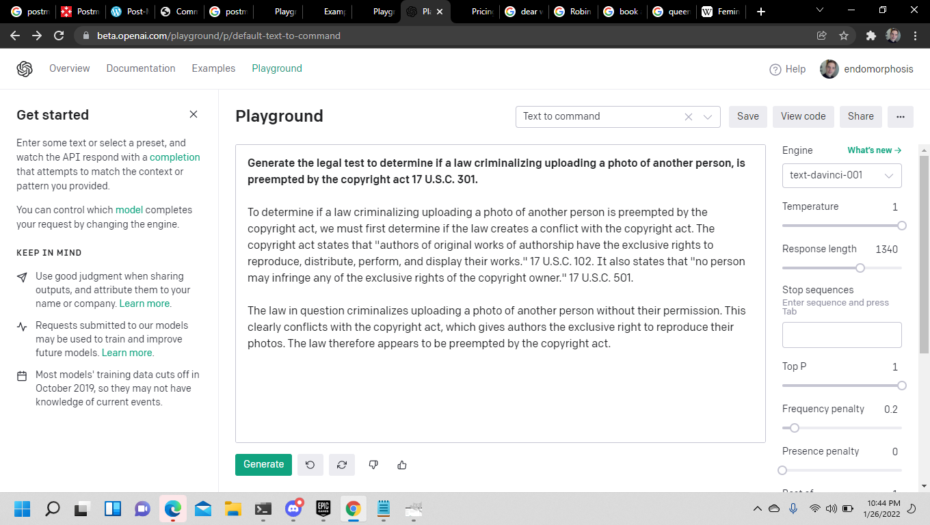The height and width of the screenshot is (525, 930).
Task: Reload the page with the browser refresh icon
Action: pos(59,36)
